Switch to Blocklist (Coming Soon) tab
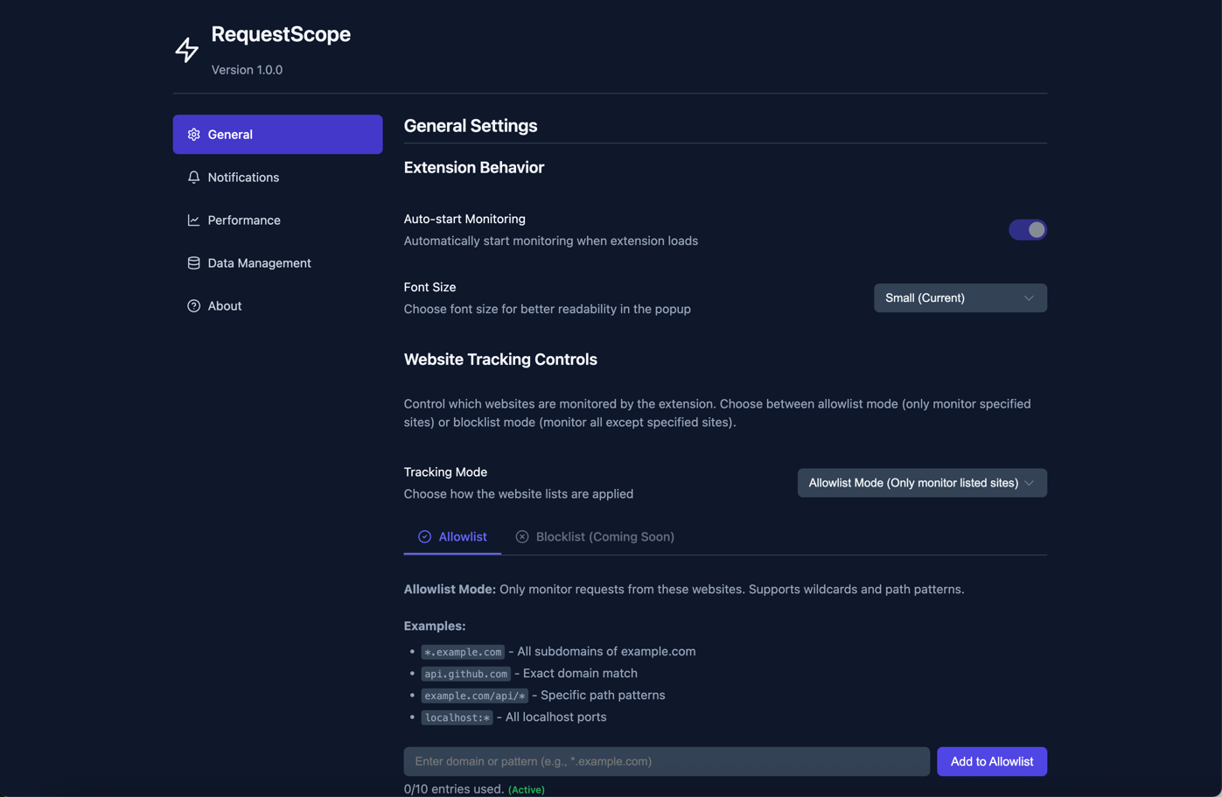This screenshot has width=1222, height=797. [x=595, y=536]
